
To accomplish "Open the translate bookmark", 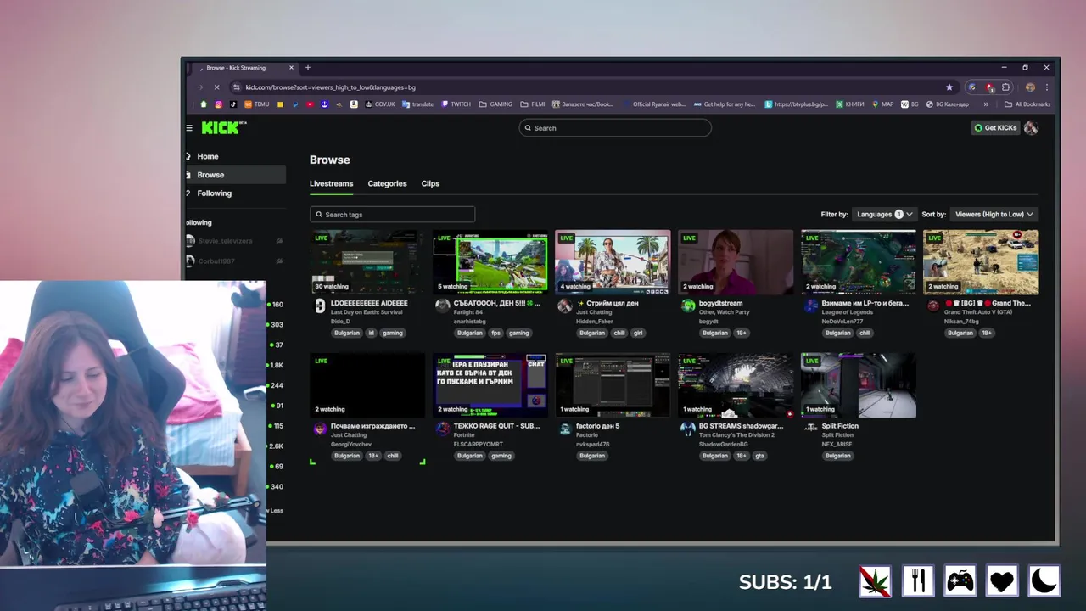I will (x=418, y=104).
